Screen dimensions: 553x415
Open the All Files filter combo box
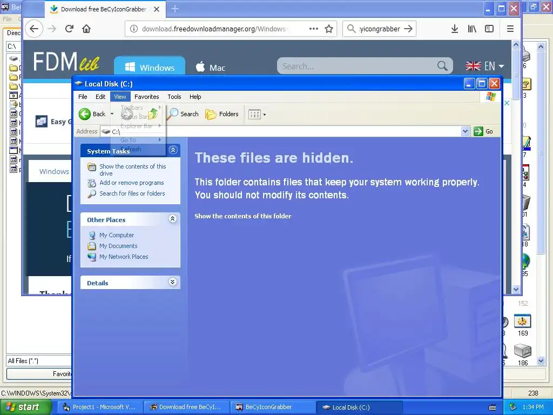39,360
